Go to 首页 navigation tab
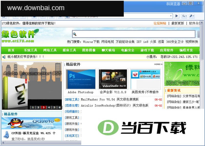 [x=11, y=50]
